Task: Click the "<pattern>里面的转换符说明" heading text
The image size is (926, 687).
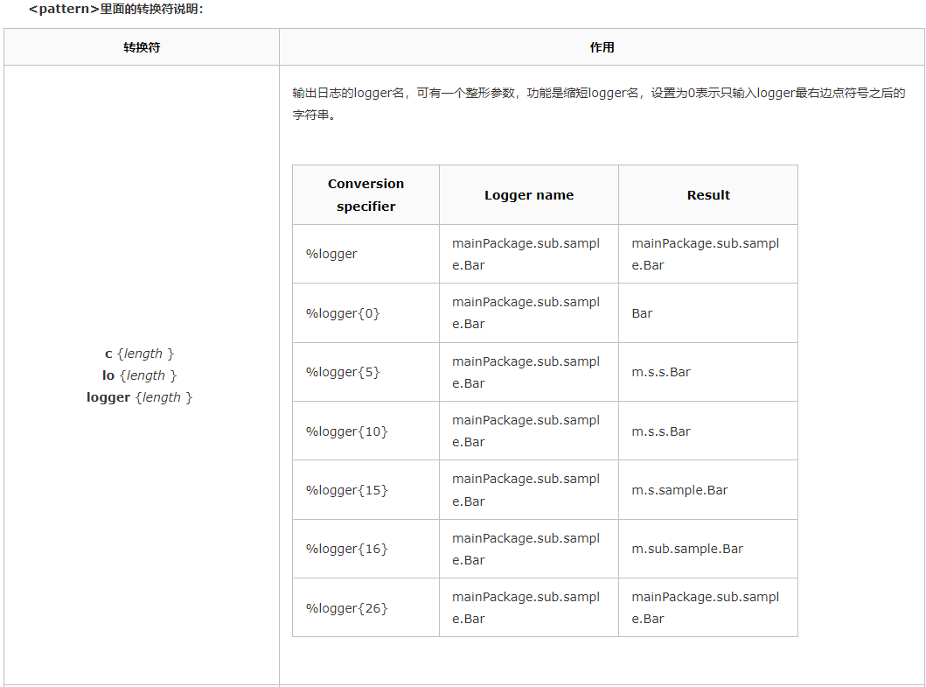Action: tap(115, 9)
